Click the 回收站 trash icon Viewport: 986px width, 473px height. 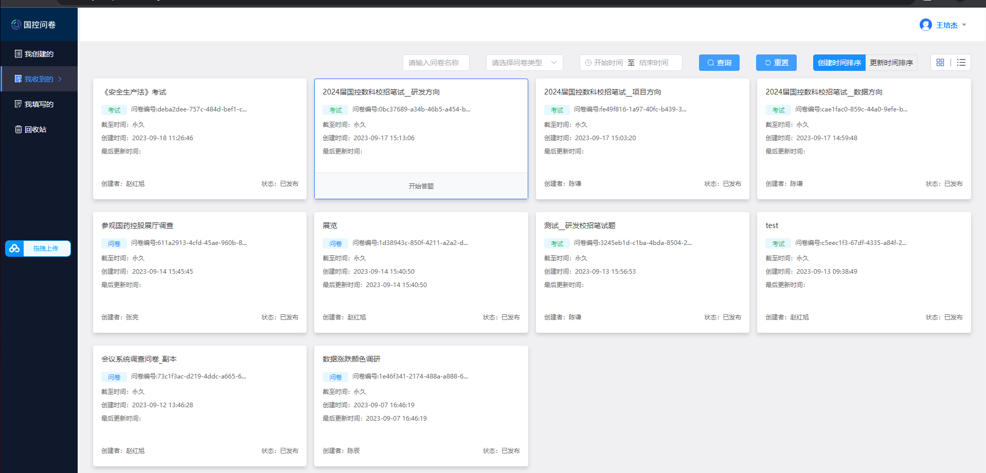pos(19,129)
